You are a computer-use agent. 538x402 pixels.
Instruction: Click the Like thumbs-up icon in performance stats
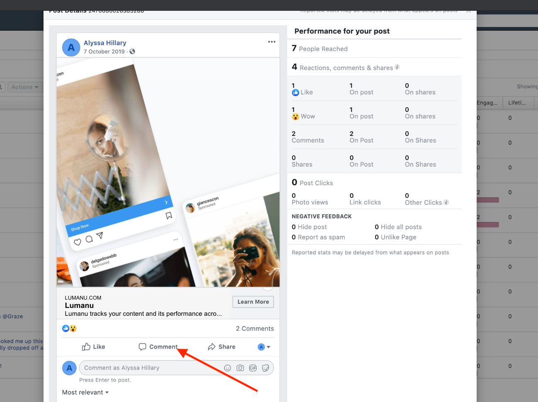[x=296, y=92]
